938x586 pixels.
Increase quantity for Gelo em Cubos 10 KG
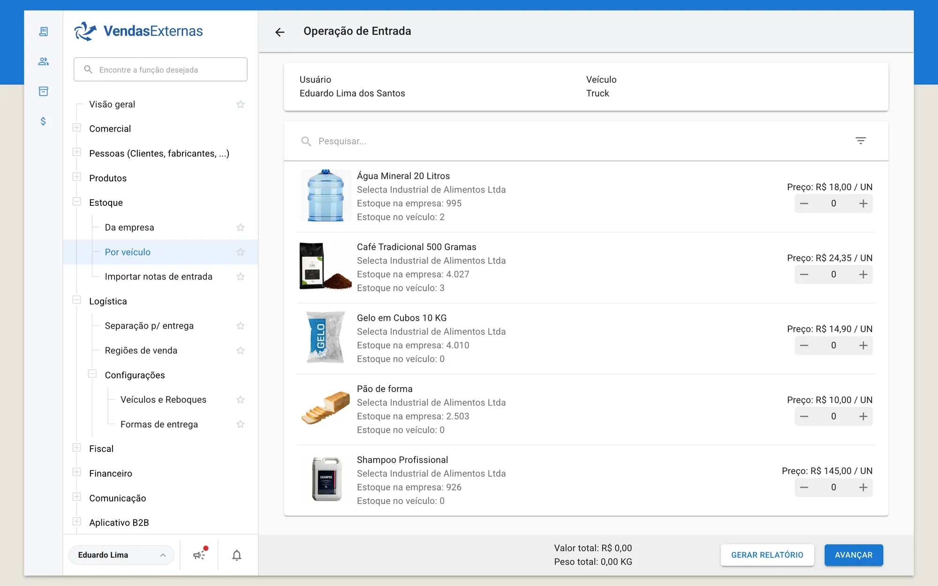click(x=863, y=346)
